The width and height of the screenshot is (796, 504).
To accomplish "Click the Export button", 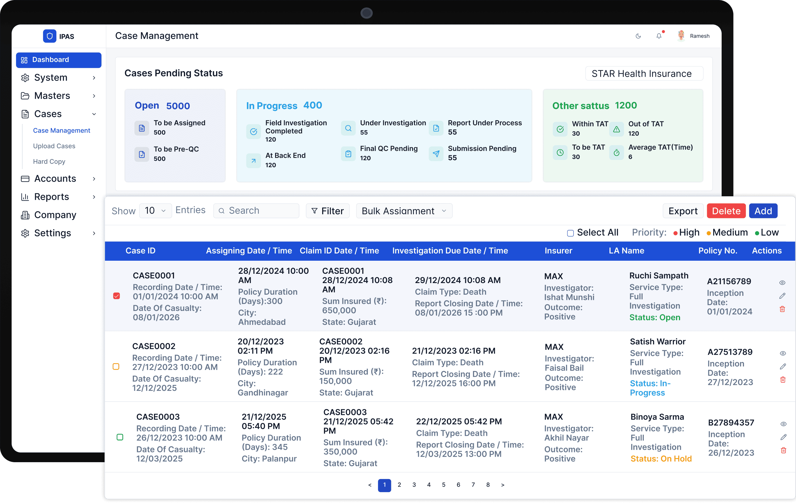I will pos(683,211).
